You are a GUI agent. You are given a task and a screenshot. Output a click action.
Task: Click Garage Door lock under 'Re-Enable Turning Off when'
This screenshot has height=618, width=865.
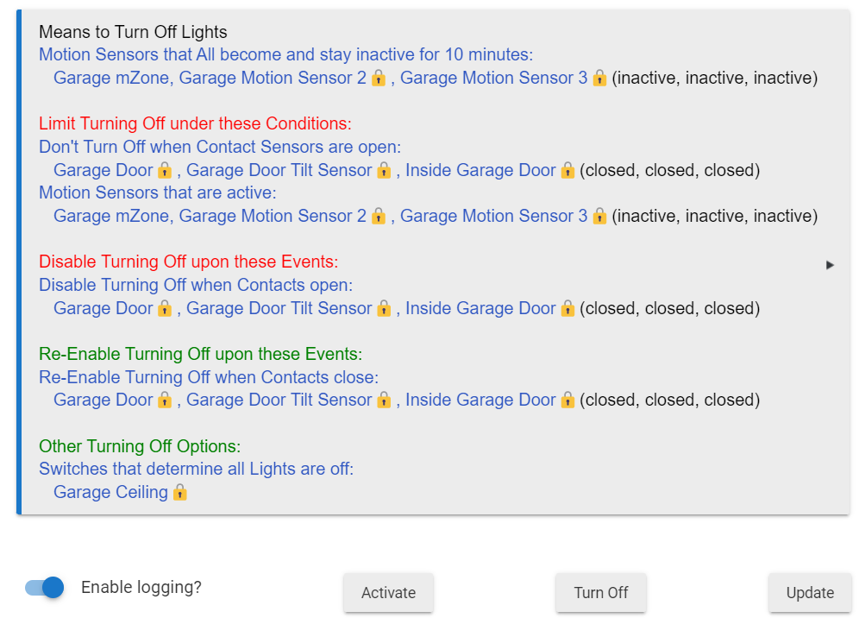165,400
